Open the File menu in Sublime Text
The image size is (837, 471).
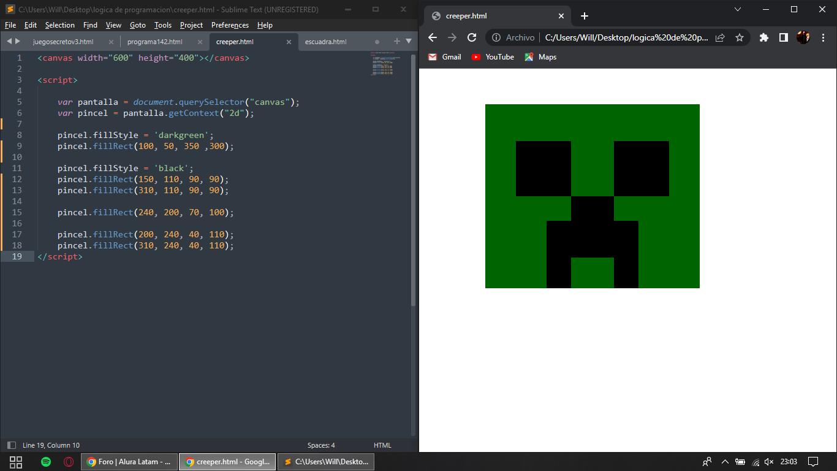coord(10,25)
